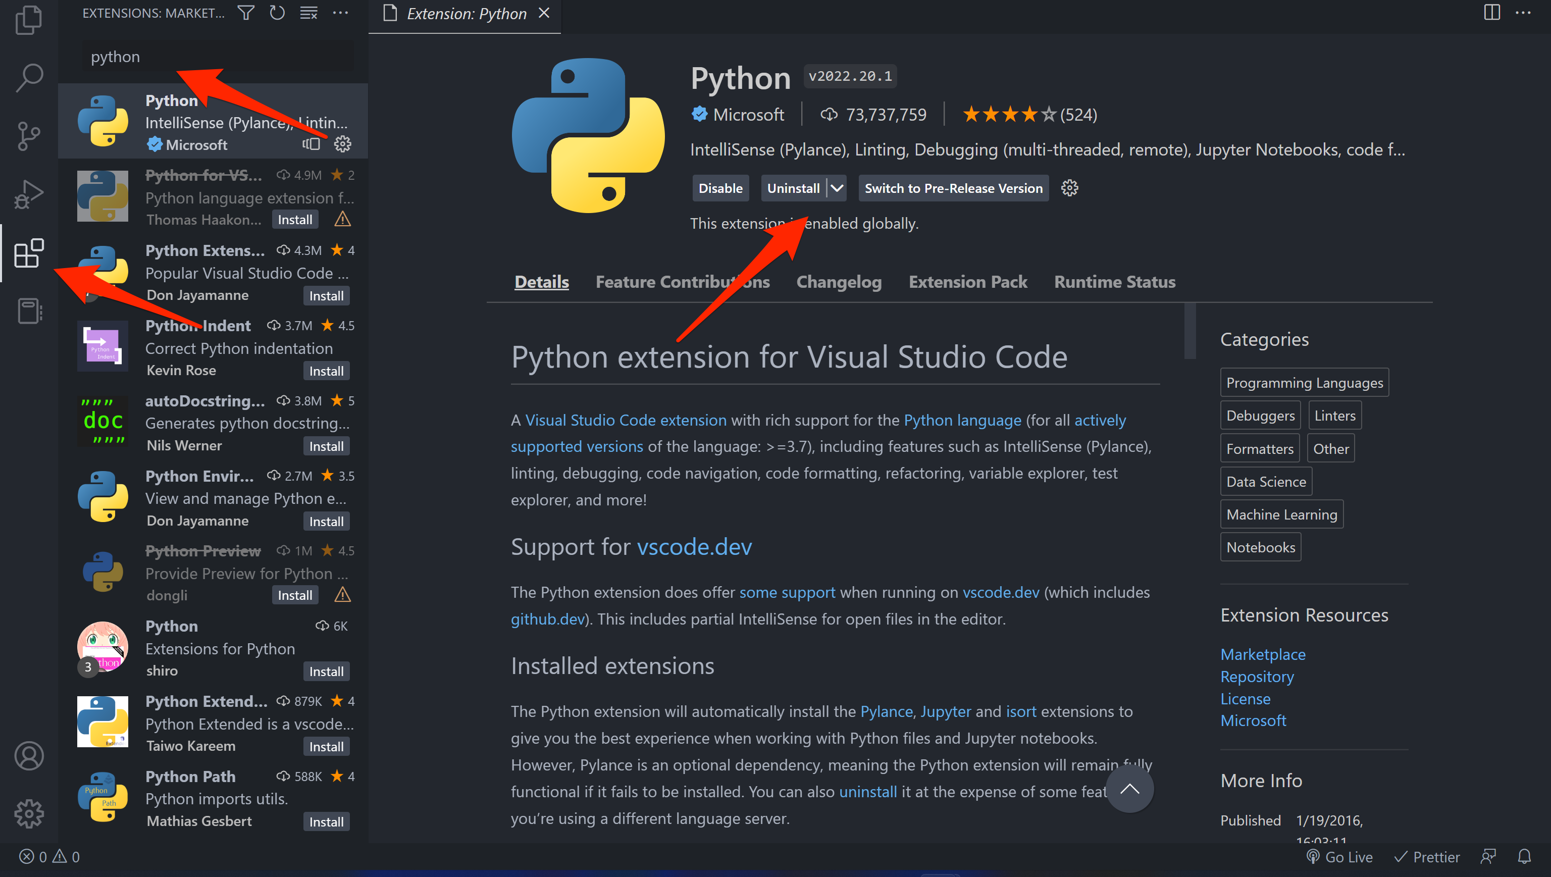Image resolution: width=1551 pixels, height=877 pixels.
Task: Open the Marketplace resource link
Action: point(1263,654)
